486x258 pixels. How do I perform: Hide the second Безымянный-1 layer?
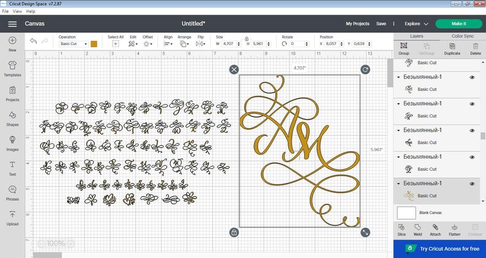pos(472,104)
